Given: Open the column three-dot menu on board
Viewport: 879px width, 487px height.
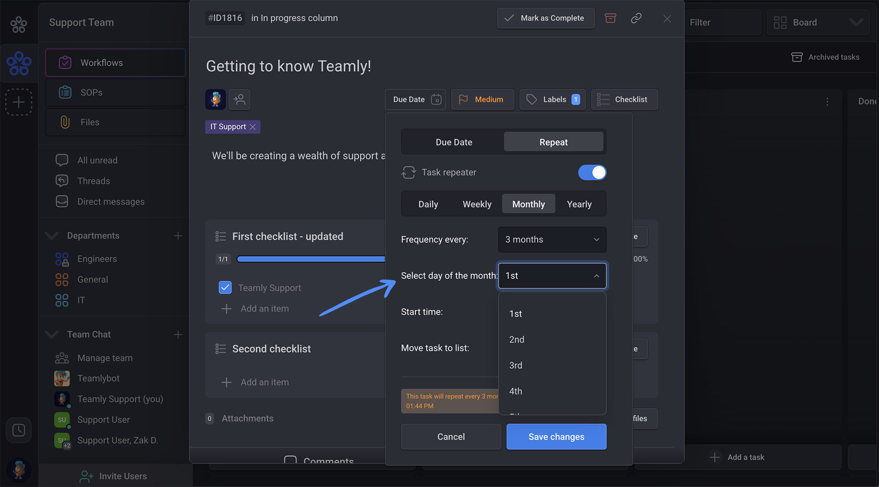Looking at the screenshot, I should pos(827,102).
